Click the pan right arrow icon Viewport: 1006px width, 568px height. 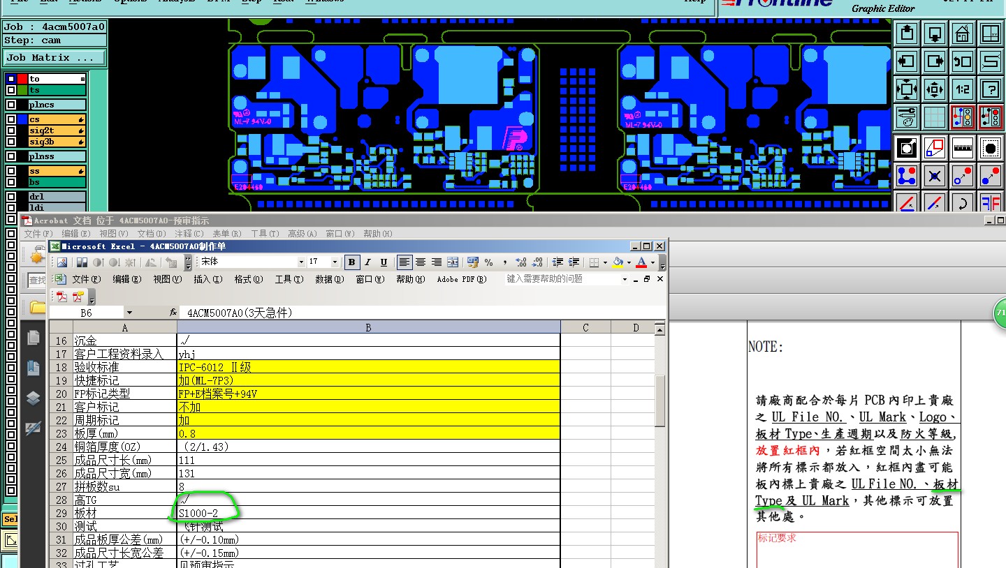935,61
